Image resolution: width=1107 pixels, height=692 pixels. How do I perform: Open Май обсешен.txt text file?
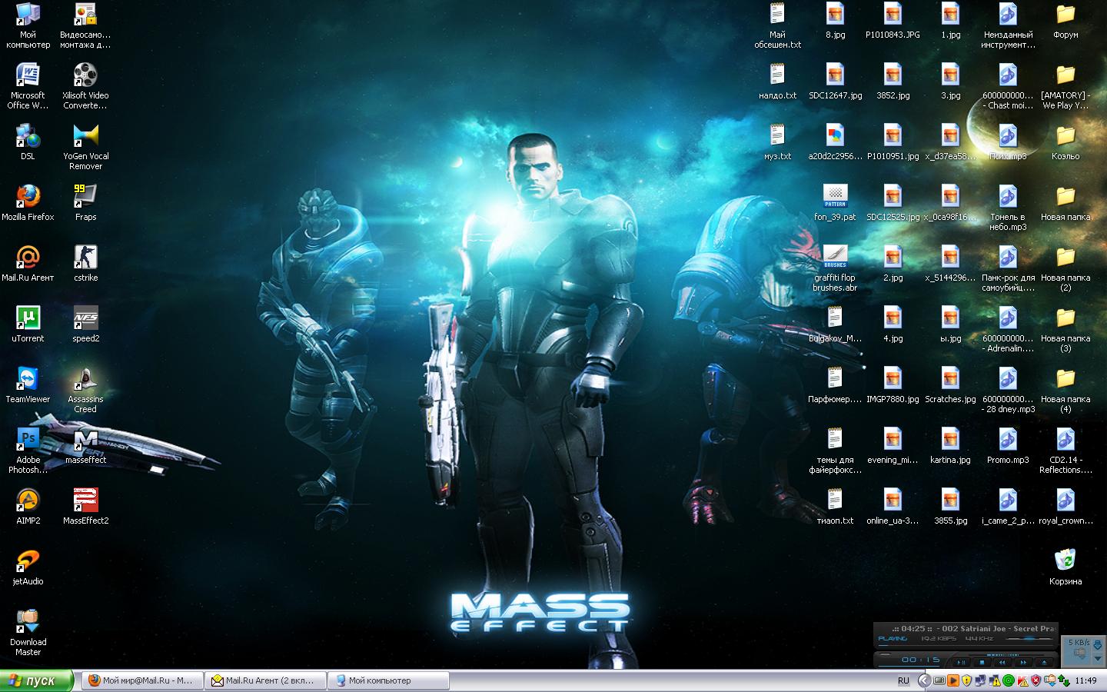click(x=777, y=25)
